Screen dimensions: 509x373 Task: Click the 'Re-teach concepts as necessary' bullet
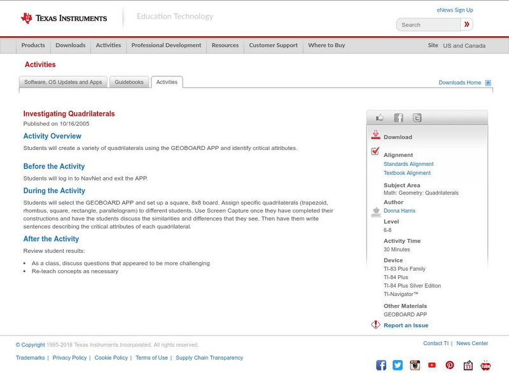(x=75, y=271)
